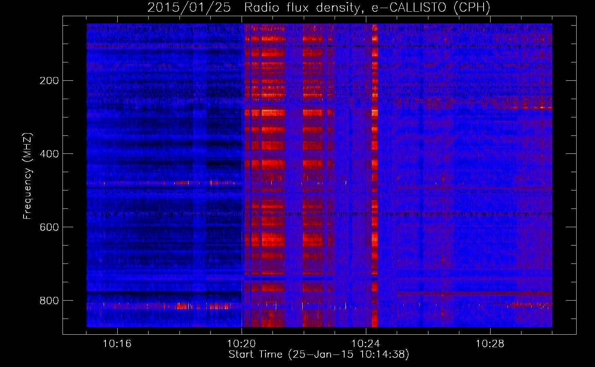Click the 10:28 time tick label
The width and height of the screenshot is (595, 367).
point(490,344)
